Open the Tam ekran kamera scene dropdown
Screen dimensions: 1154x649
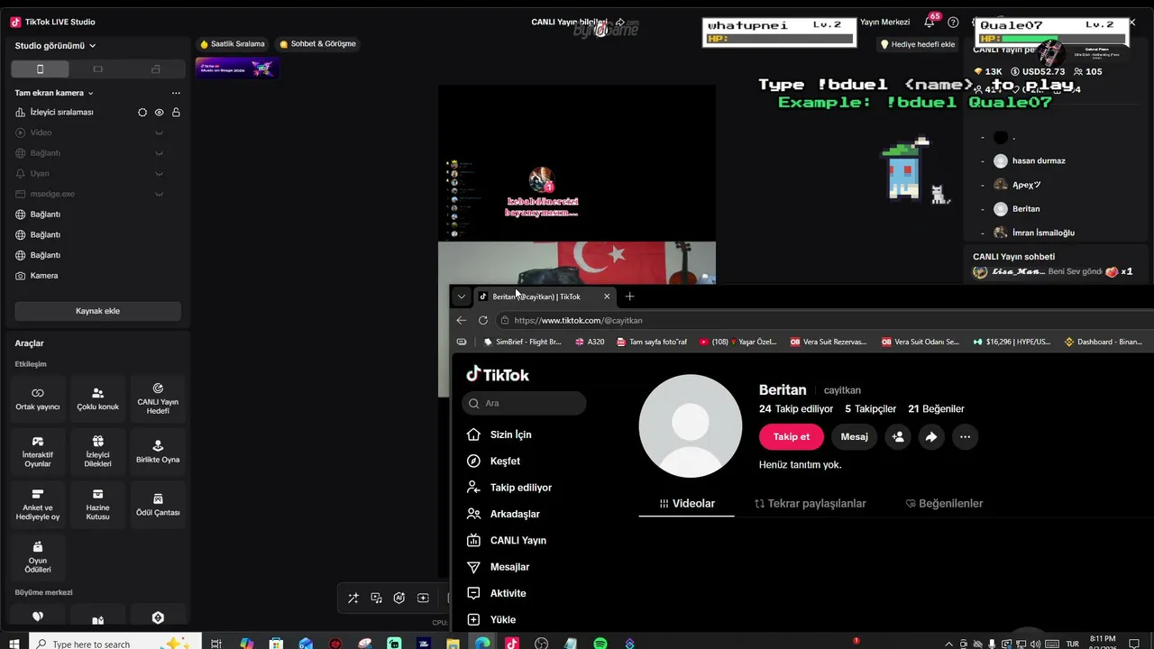tap(54, 93)
